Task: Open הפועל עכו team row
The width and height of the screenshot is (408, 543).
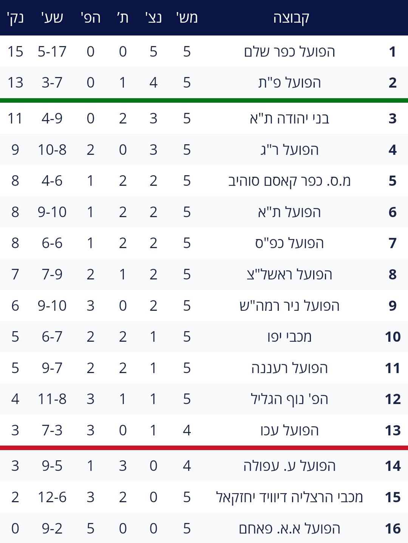Action: [x=204, y=430]
